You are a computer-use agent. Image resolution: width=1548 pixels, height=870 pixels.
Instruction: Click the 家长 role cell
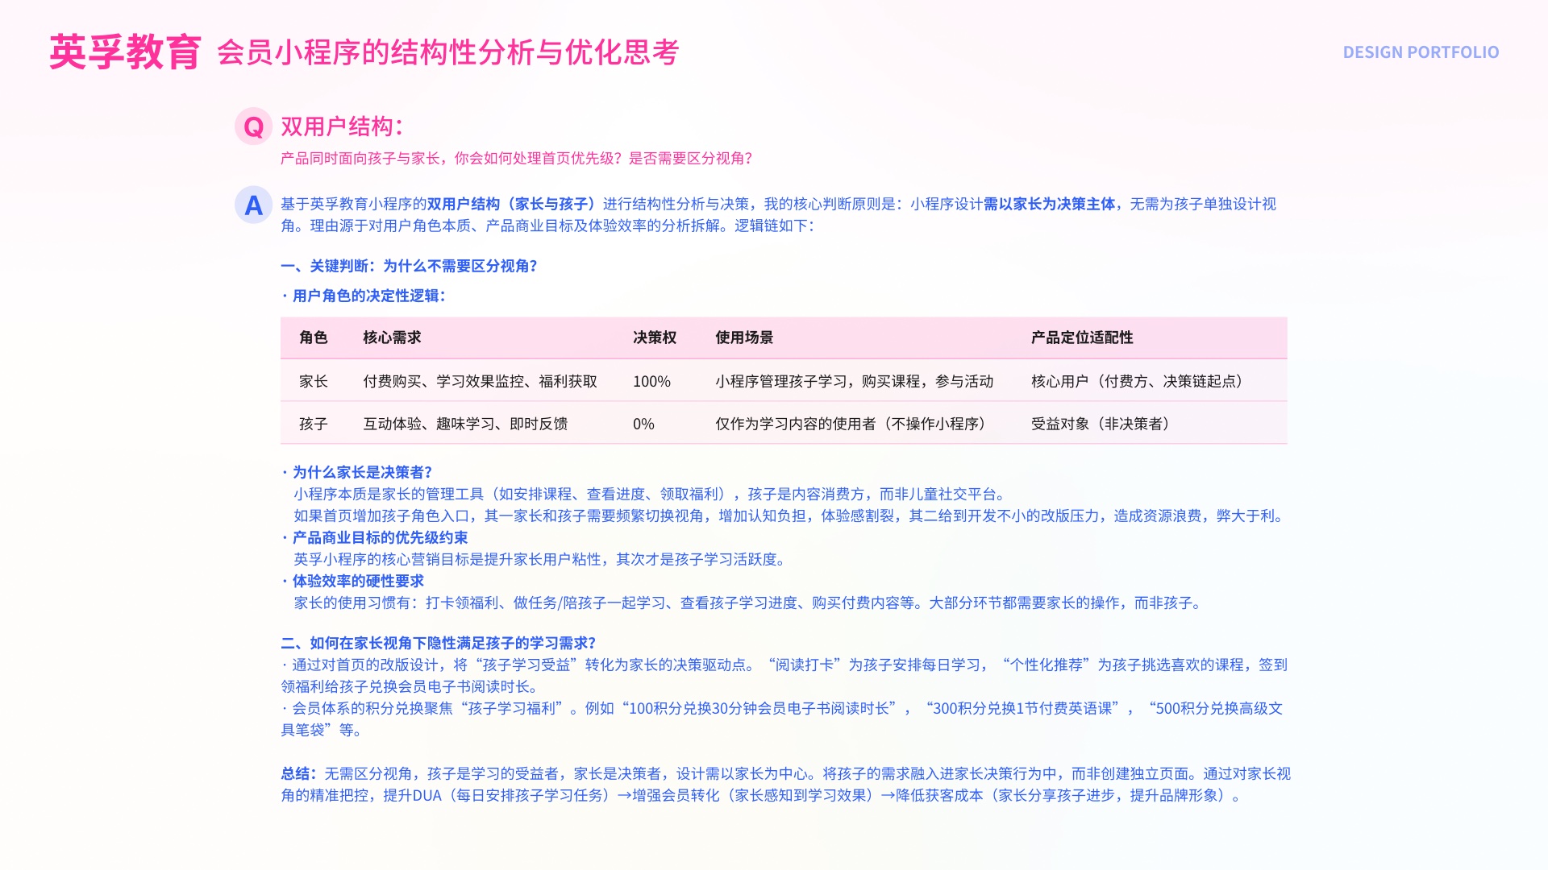314,381
